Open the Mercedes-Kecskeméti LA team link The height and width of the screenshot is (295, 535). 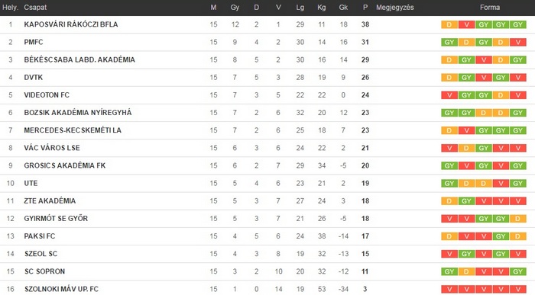(x=73, y=130)
